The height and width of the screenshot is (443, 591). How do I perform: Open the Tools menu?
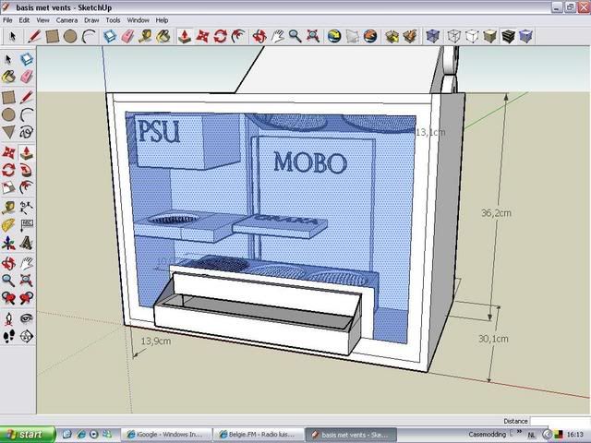113,19
